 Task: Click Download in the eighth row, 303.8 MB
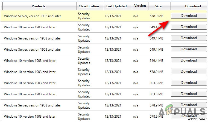click(189, 94)
